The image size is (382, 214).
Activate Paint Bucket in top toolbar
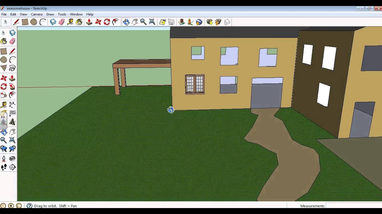click(79, 22)
